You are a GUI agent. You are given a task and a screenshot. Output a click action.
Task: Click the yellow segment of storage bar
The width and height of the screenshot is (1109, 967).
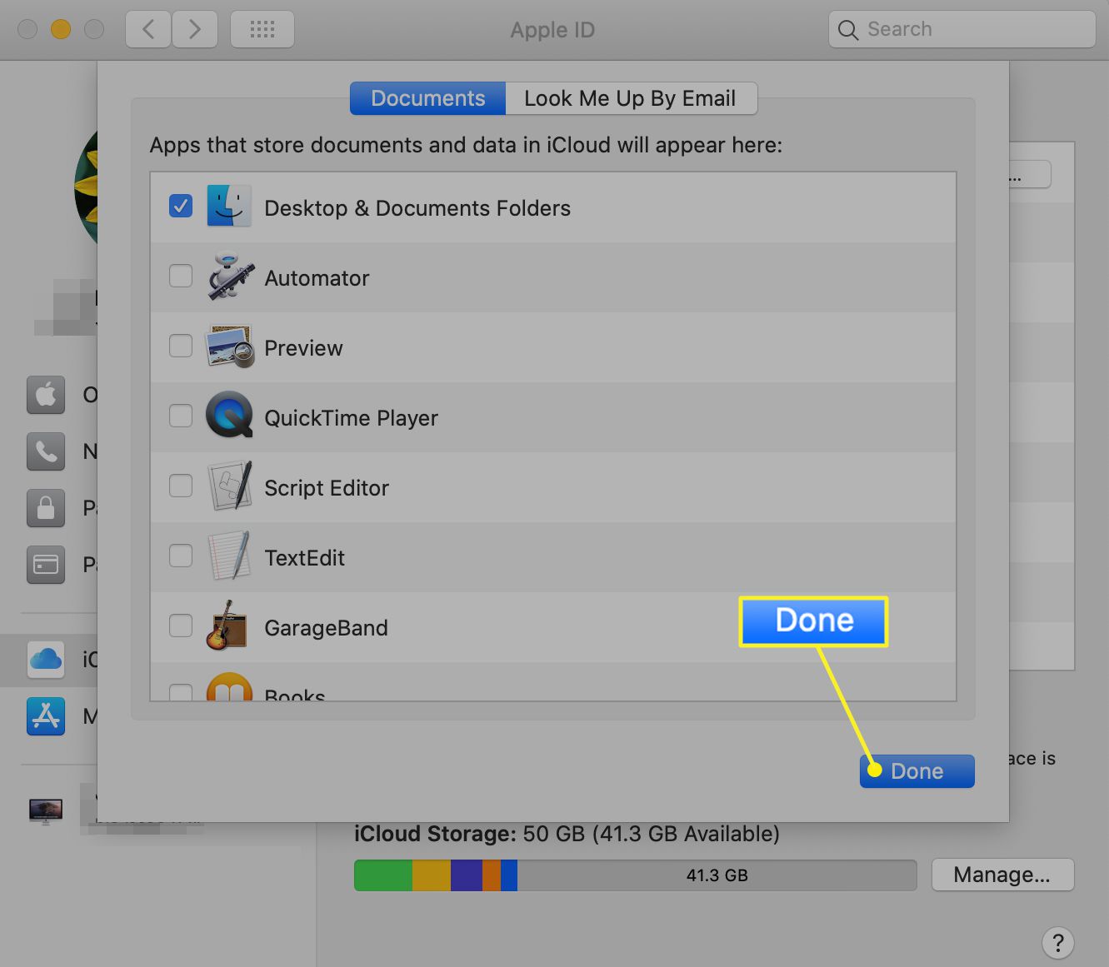coord(432,875)
